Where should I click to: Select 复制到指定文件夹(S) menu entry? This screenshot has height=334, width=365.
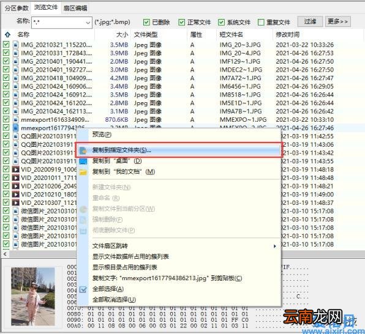click(179, 150)
